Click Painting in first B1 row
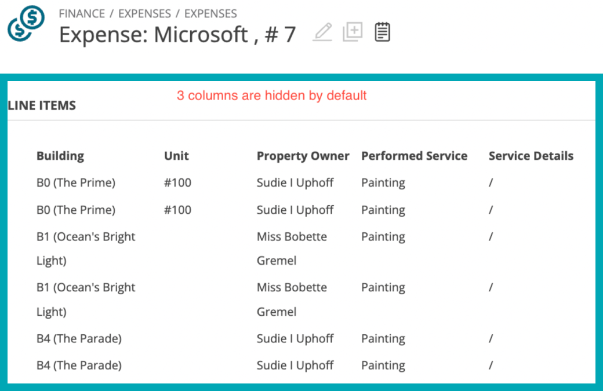The width and height of the screenshot is (603, 391). tap(383, 237)
